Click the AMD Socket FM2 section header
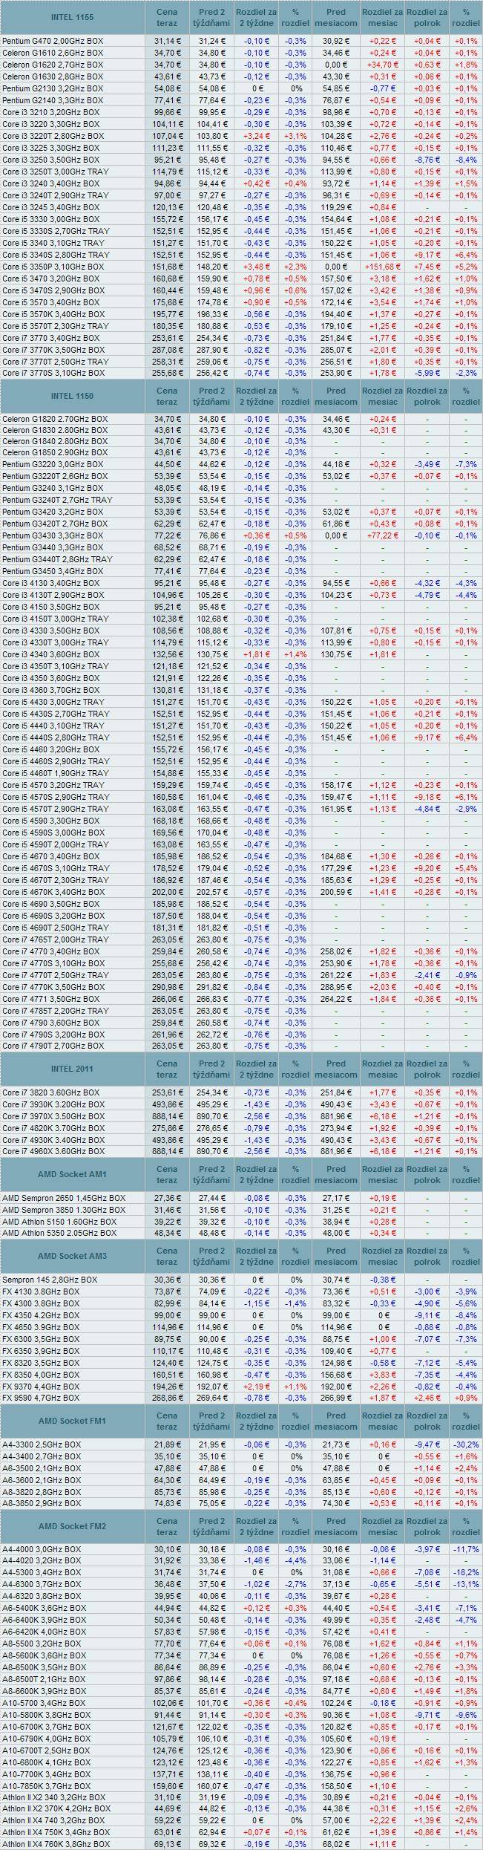Viewport: 483px width, 1850px height. pyautogui.click(x=73, y=1526)
